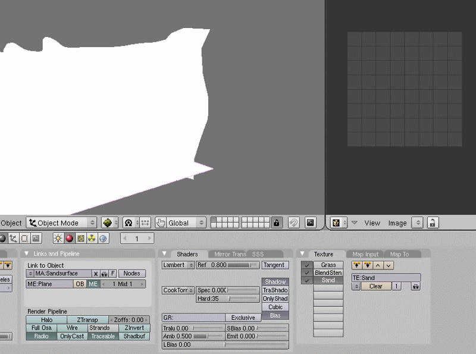Click the Clear texture button
Image resolution: width=476 pixels, height=354 pixels.
(x=376, y=286)
